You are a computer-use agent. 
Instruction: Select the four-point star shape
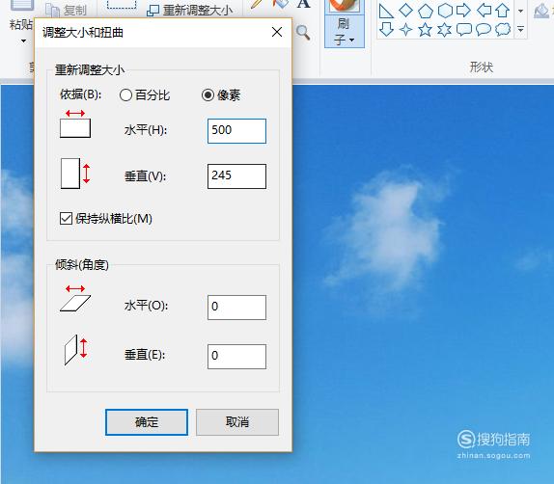point(405,30)
